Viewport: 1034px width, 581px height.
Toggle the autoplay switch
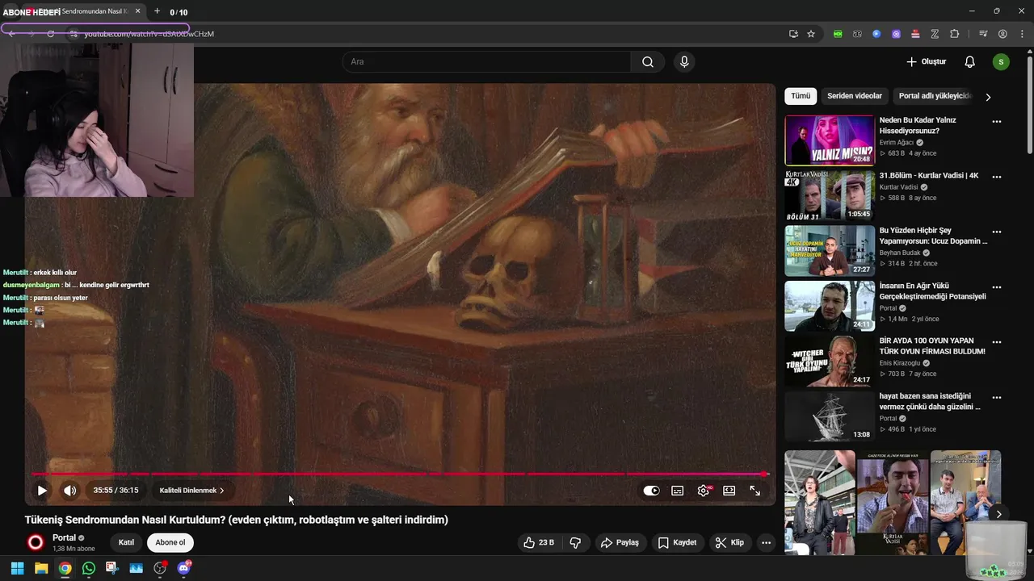651,491
